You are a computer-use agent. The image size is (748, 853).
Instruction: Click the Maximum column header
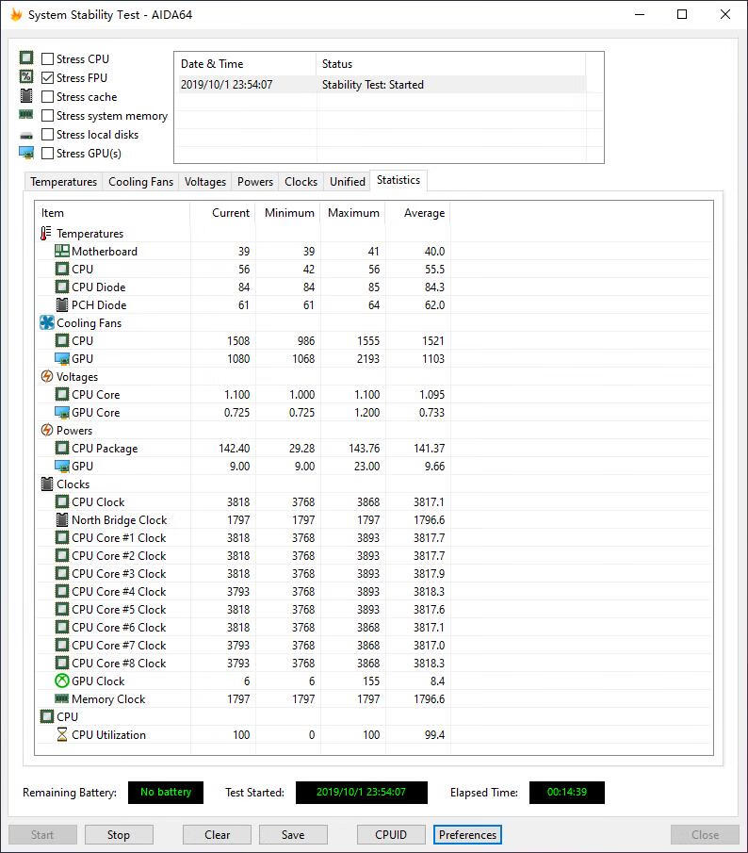click(353, 213)
